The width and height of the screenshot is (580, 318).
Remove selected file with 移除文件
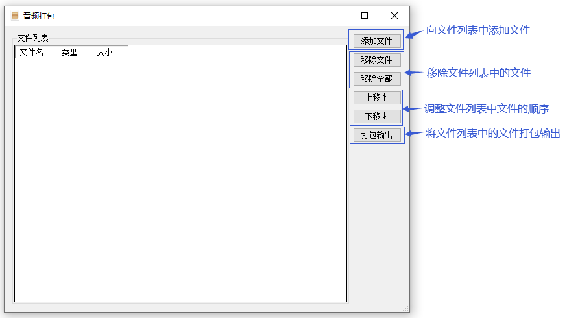point(377,60)
